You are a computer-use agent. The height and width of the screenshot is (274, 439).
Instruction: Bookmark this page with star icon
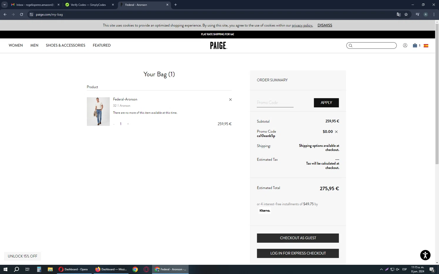pos(406,14)
